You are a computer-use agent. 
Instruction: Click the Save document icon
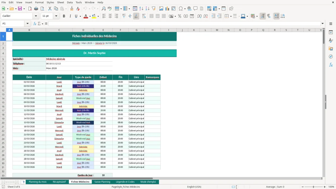click(20, 9)
